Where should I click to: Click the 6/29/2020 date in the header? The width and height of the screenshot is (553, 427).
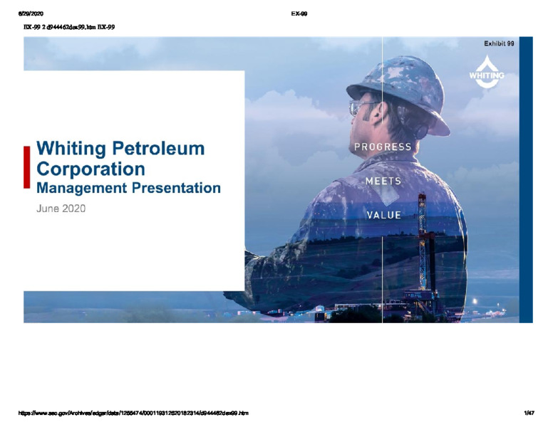(x=31, y=14)
